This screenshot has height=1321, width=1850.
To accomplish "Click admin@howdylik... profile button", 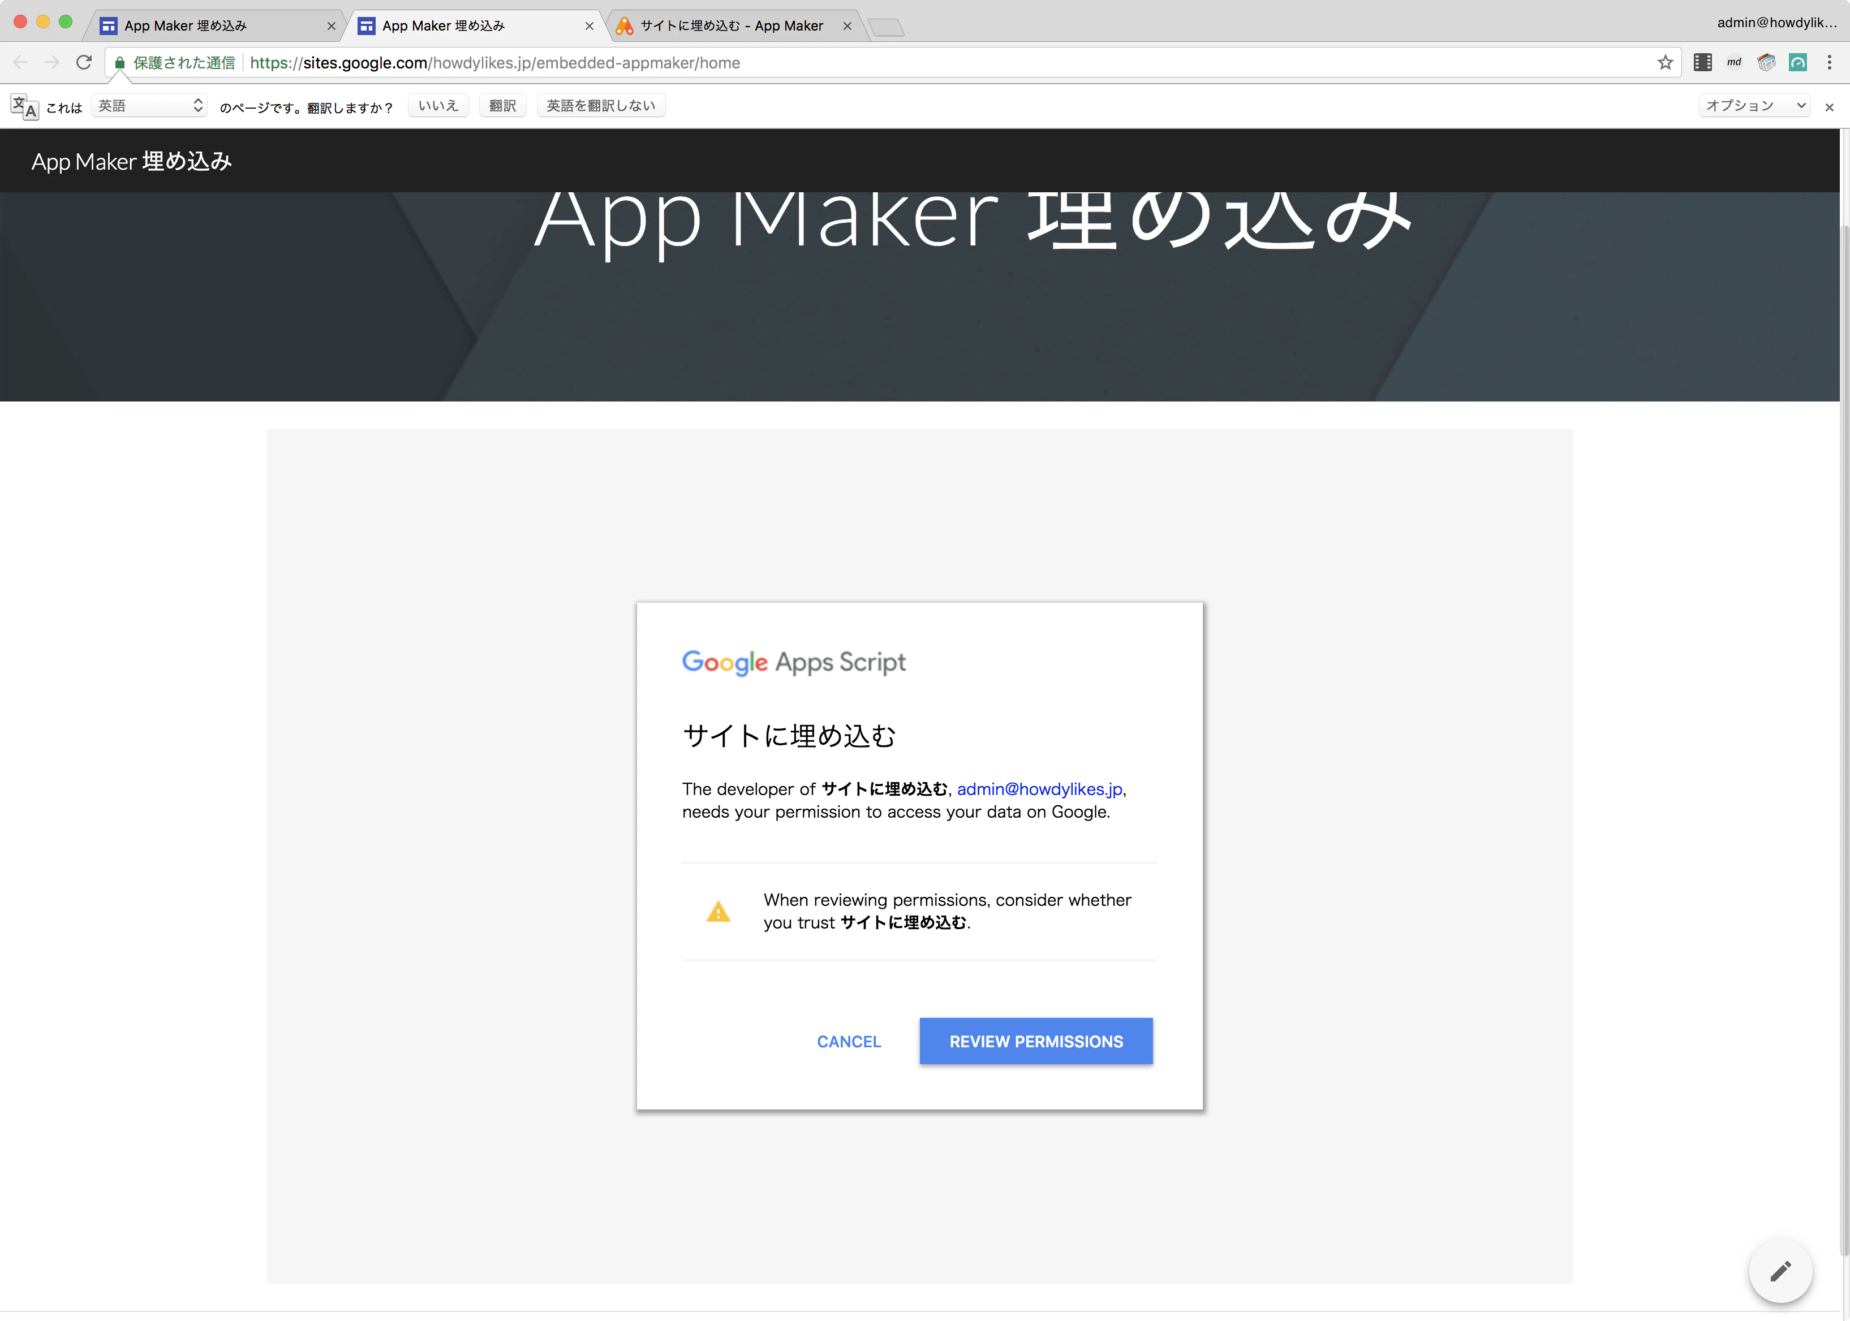I will 1777,23.
